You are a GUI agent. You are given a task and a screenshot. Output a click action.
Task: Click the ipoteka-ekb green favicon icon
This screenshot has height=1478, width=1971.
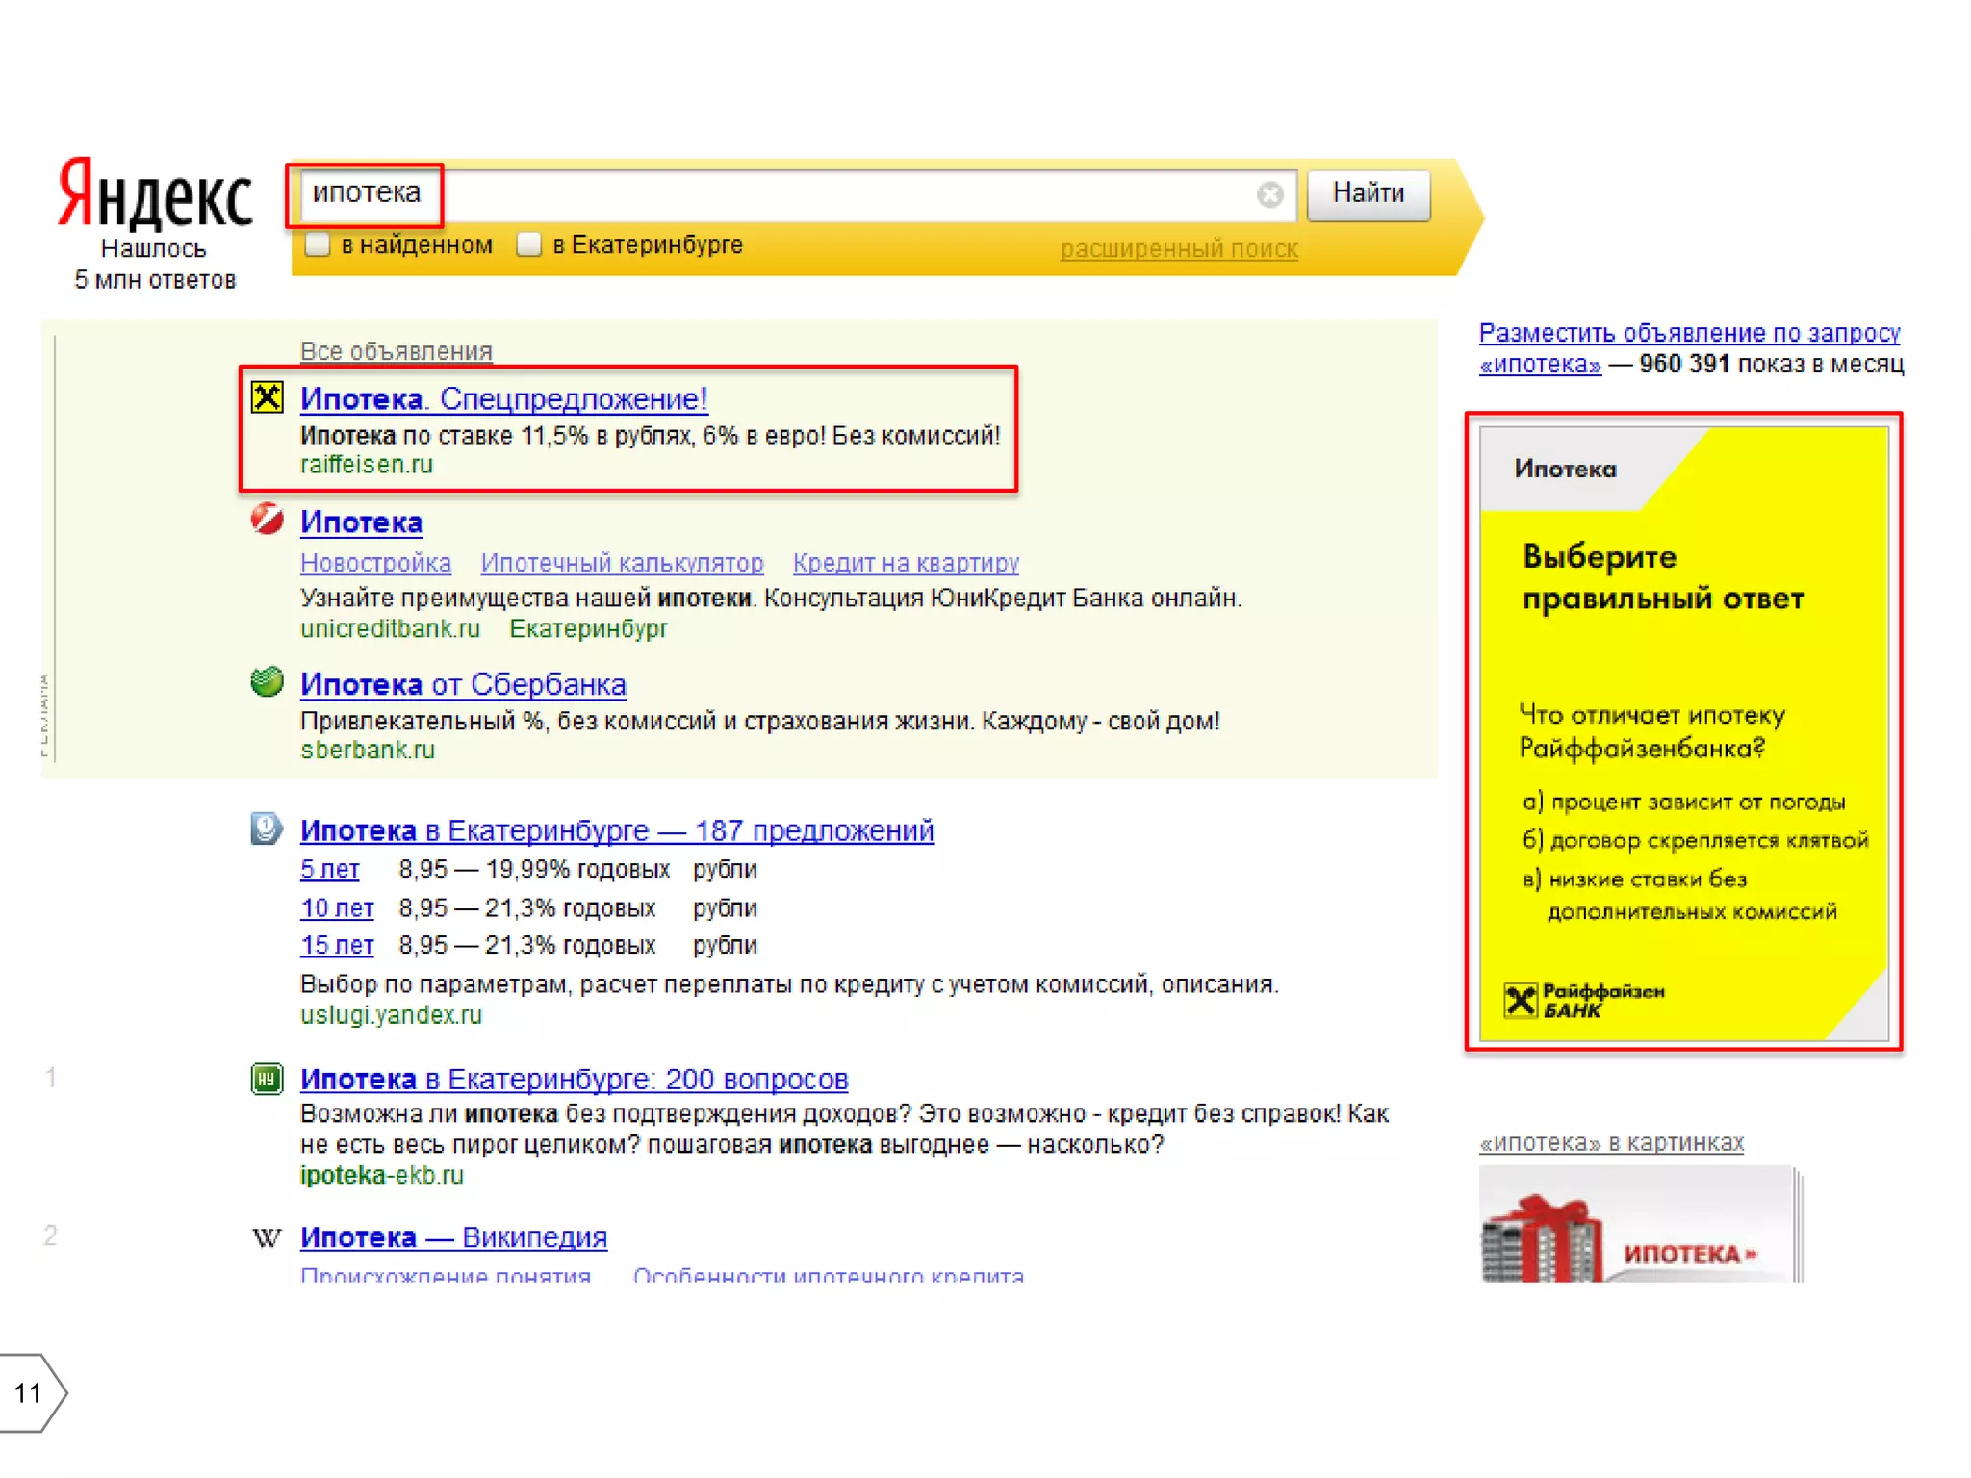coord(267,1079)
